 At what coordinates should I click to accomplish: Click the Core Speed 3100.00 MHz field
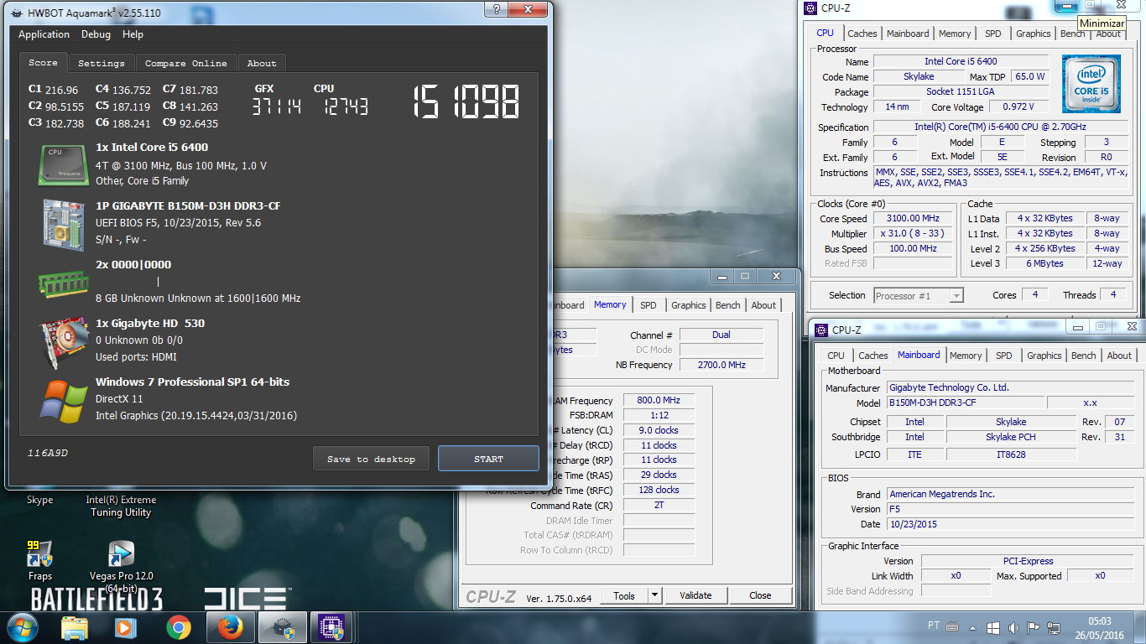tap(913, 219)
